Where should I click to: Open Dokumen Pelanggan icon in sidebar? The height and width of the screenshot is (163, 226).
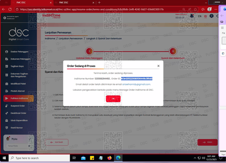[7, 59]
